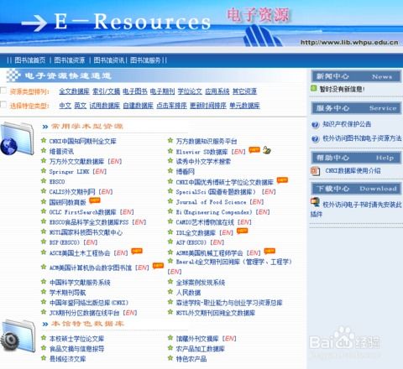Toggle the checkbox beside 资源类型排列
This screenshot has width=403, height=369.
click(3, 91)
